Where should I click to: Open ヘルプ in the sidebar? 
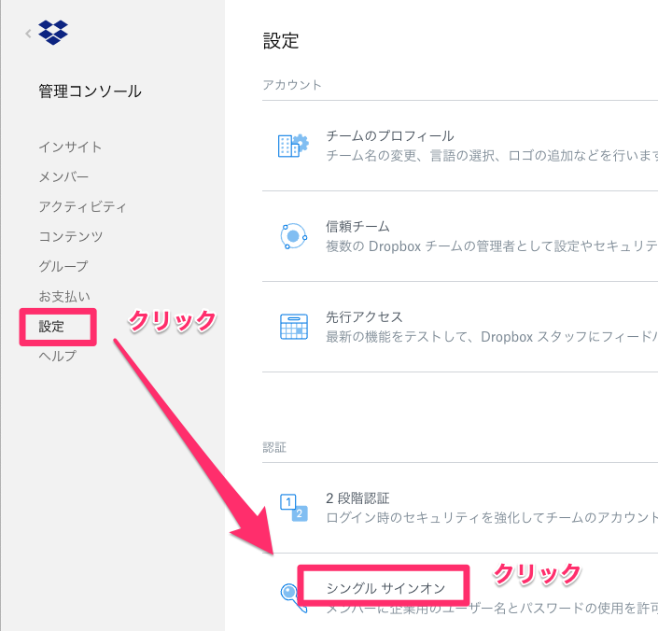[58, 356]
